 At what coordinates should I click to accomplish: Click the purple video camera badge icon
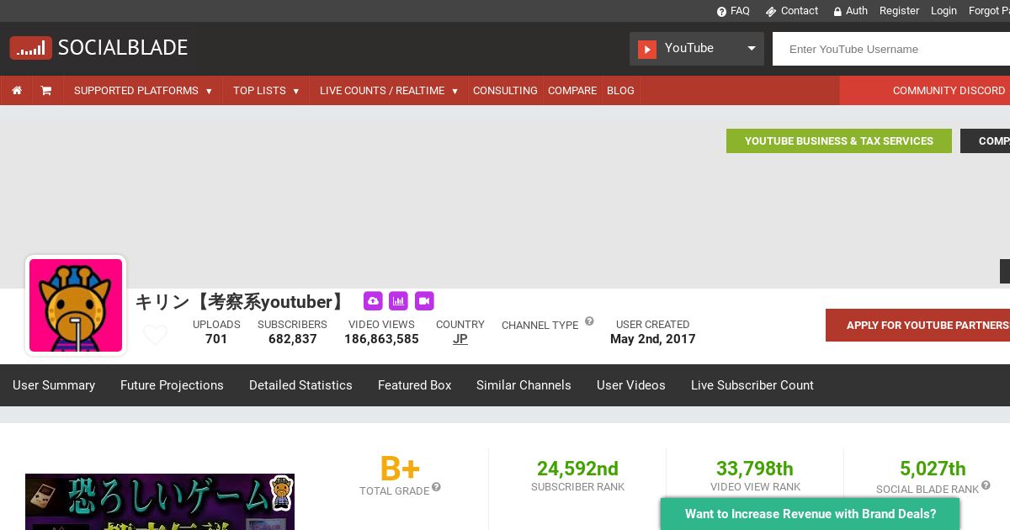(424, 300)
